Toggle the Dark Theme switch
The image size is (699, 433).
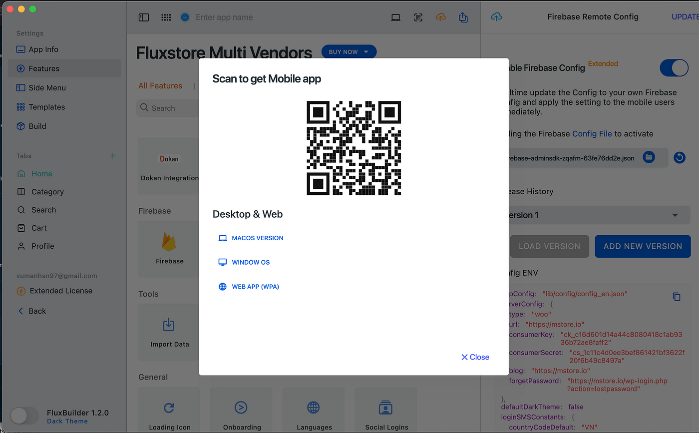click(24, 416)
